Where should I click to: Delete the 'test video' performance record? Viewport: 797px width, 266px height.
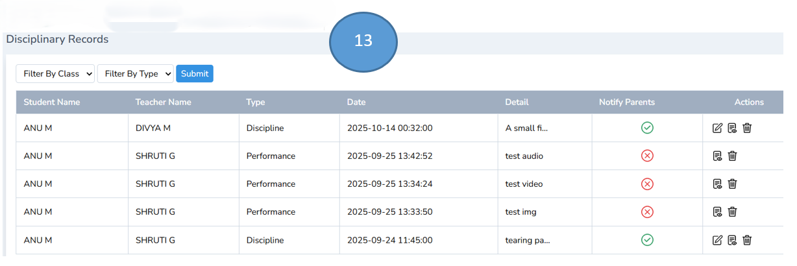[x=732, y=184]
